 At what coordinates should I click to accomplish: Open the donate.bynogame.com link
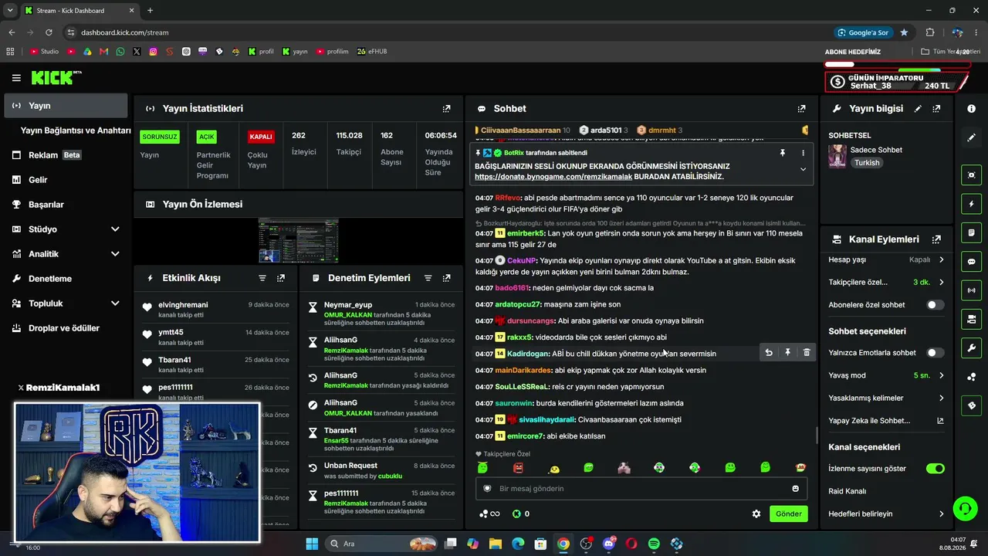point(553,177)
